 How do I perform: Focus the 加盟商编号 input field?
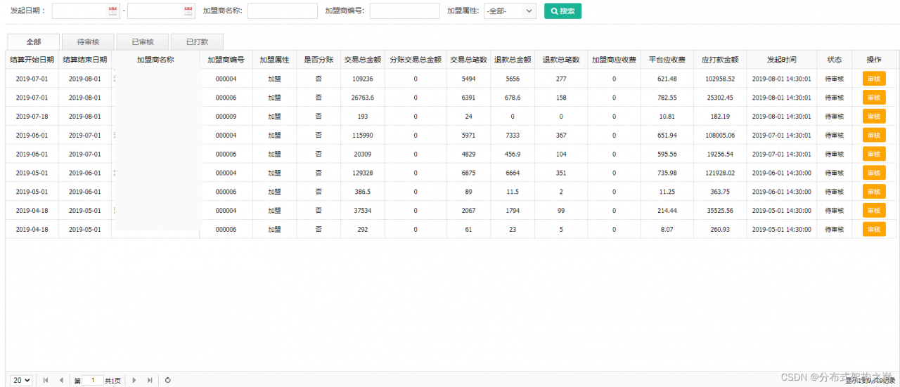coord(405,11)
